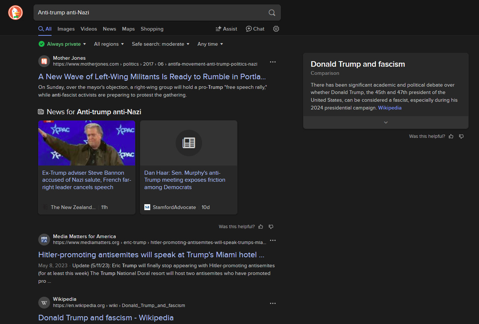Open the Safe search: moderate dropdown
The width and height of the screenshot is (479, 324).
tap(161, 44)
